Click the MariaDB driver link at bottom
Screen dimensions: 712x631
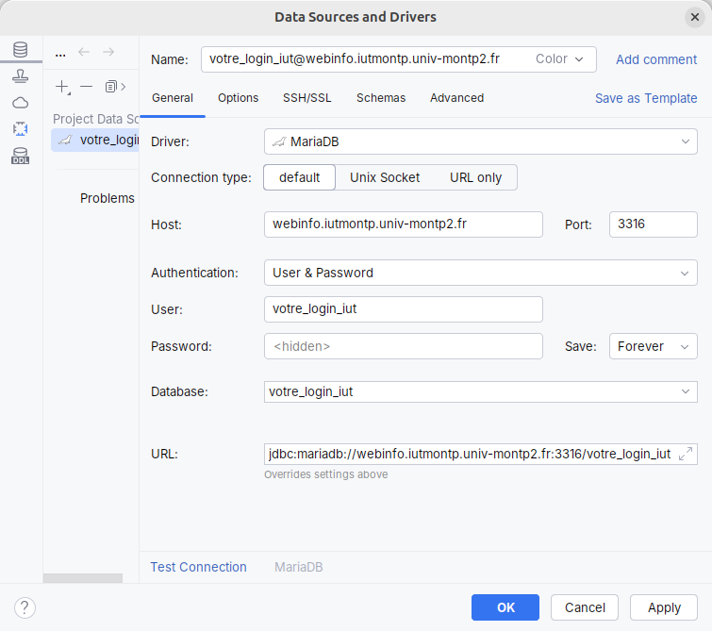coord(298,567)
